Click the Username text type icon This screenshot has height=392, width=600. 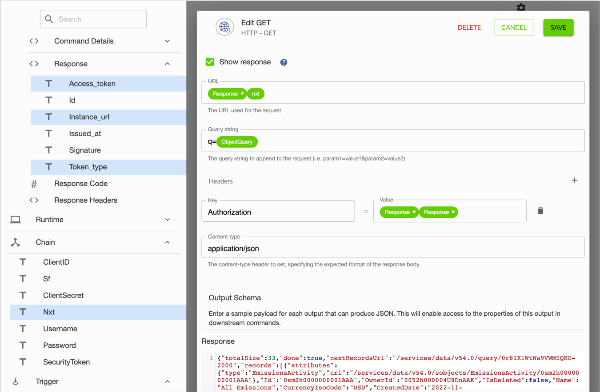(23, 329)
